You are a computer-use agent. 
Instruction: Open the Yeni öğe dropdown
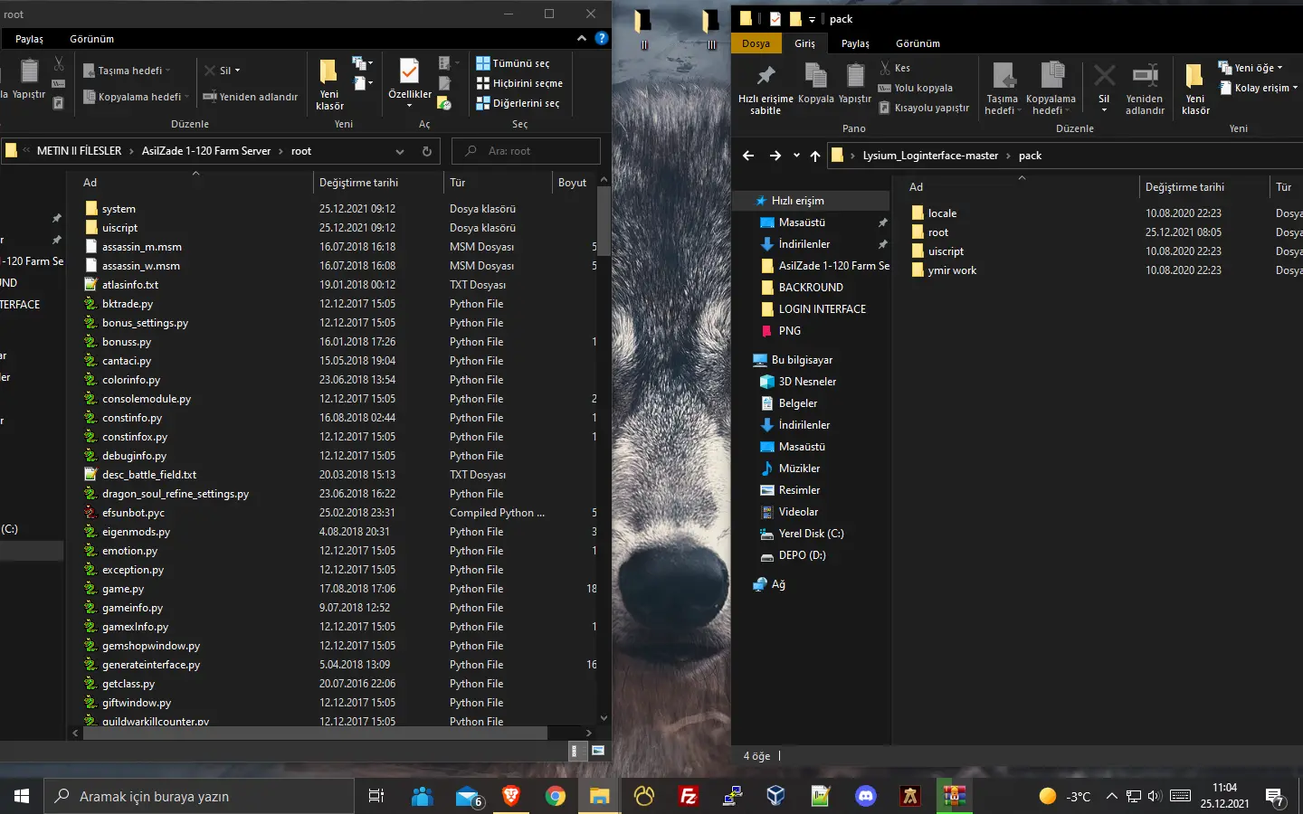[x=1256, y=68]
